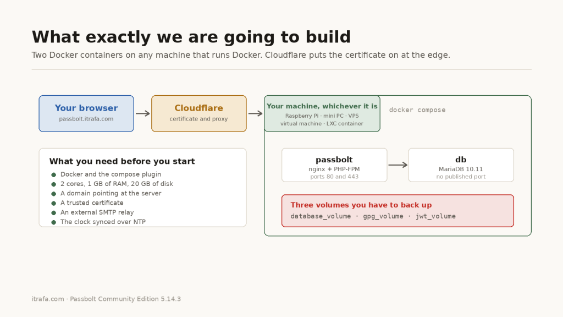This screenshot has width=563, height=317.
Task: Click 'Docker and the compose plugin' item
Action: coord(111,174)
